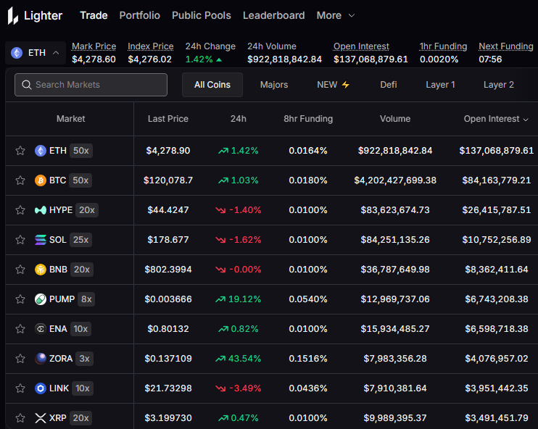Focus the Search Markets field

91,85
